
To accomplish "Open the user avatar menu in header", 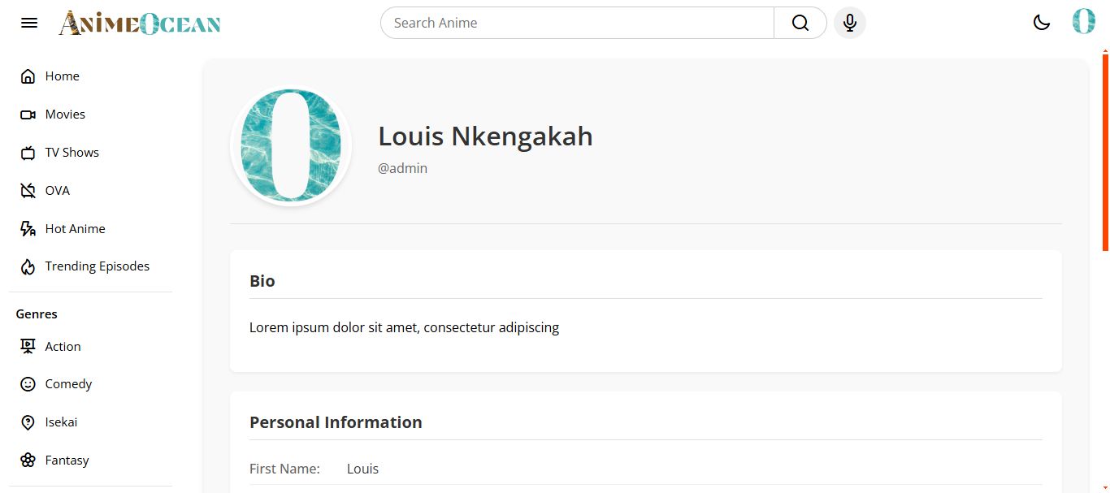I will 1083,22.
